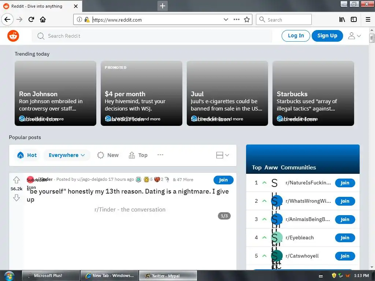
Task: Open the promoted $4 per month card
Action: click(x=141, y=93)
